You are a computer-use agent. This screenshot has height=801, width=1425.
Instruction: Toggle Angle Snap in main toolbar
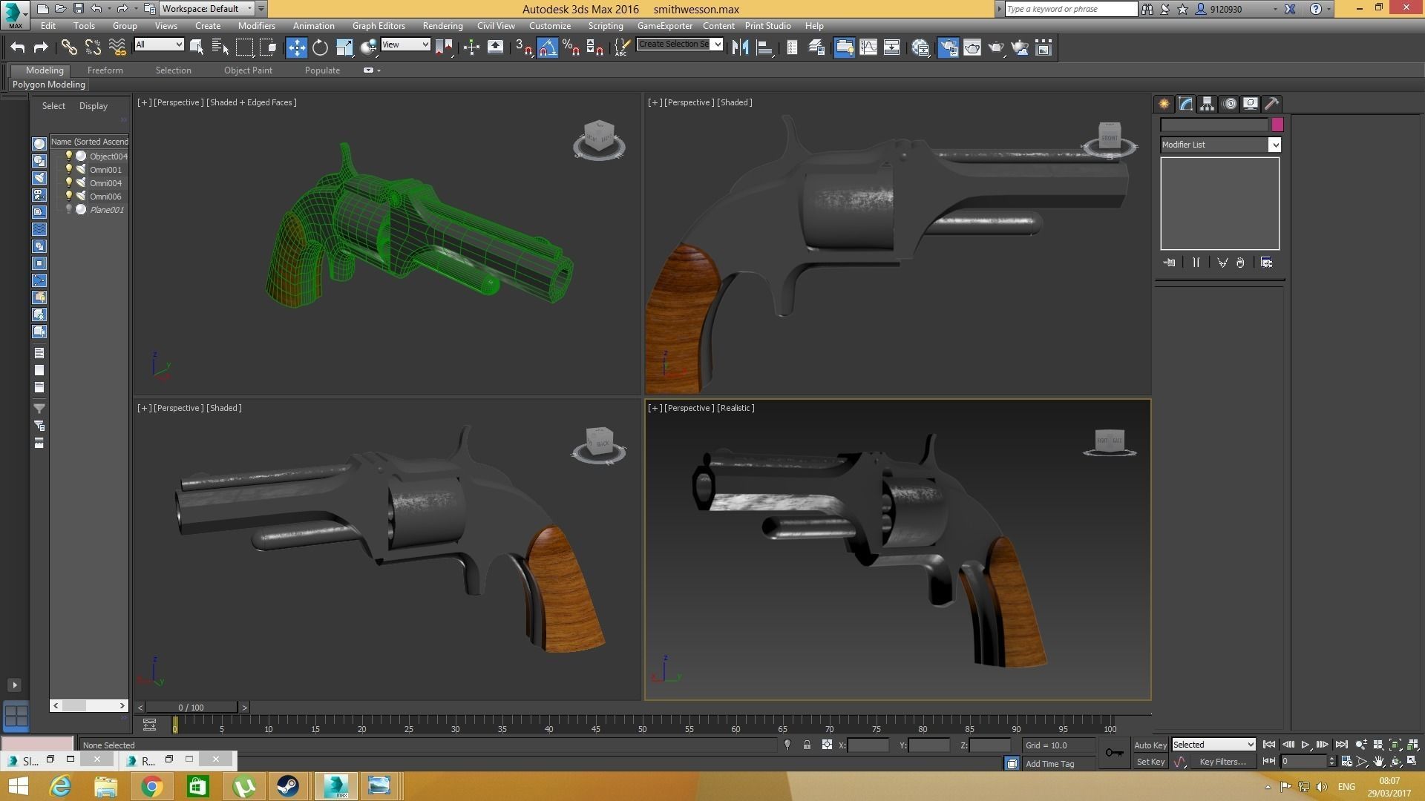point(547,47)
